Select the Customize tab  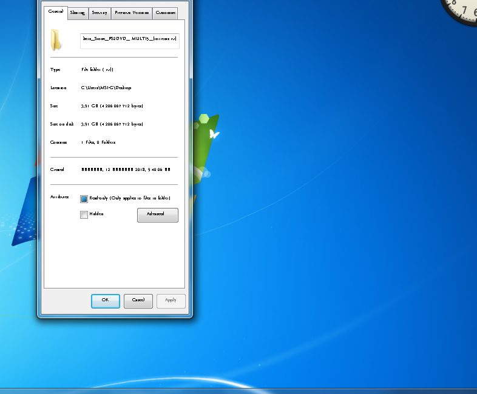[165, 13]
